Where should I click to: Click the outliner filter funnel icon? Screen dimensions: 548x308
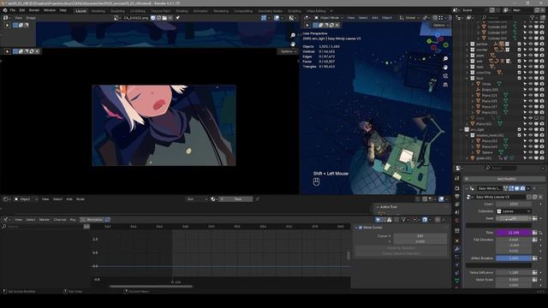533,17
